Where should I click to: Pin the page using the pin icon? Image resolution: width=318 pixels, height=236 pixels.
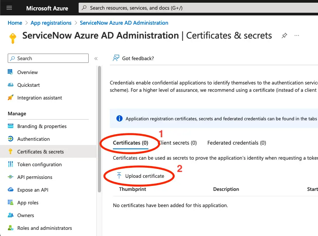point(284,35)
